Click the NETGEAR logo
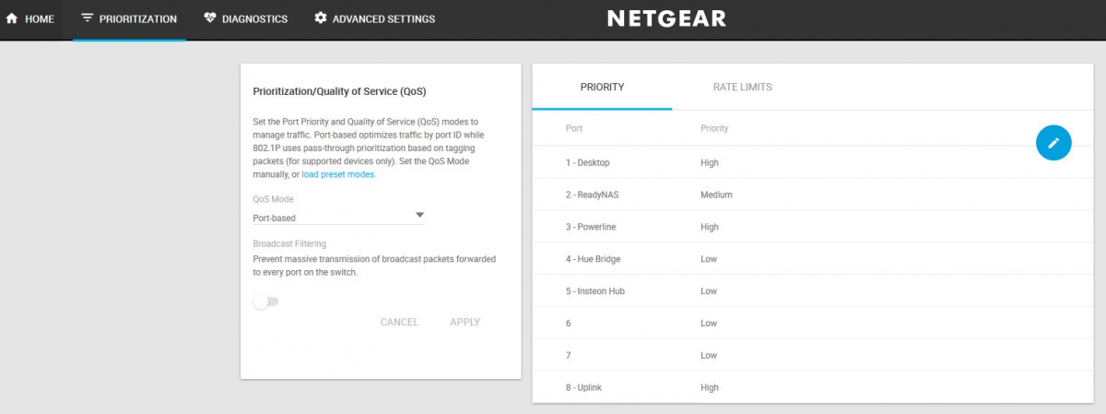 [666, 18]
